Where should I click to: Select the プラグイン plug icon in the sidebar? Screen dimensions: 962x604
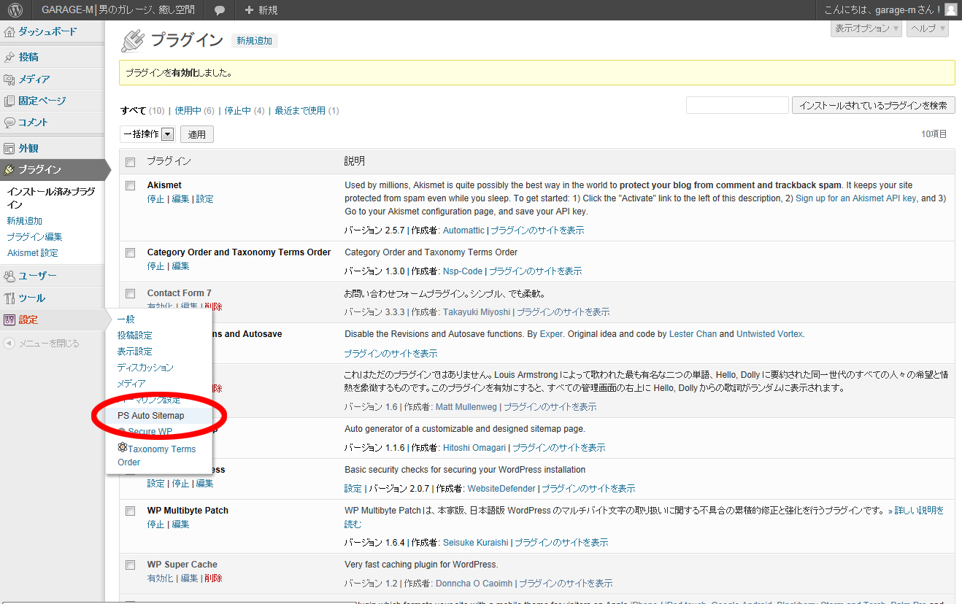point(9,170)
